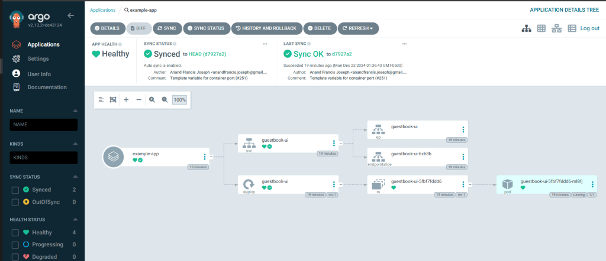Click the fit-to-screen image icon in graph toolbar
This screenshot has height=261, width=606.
coord(113,100)
